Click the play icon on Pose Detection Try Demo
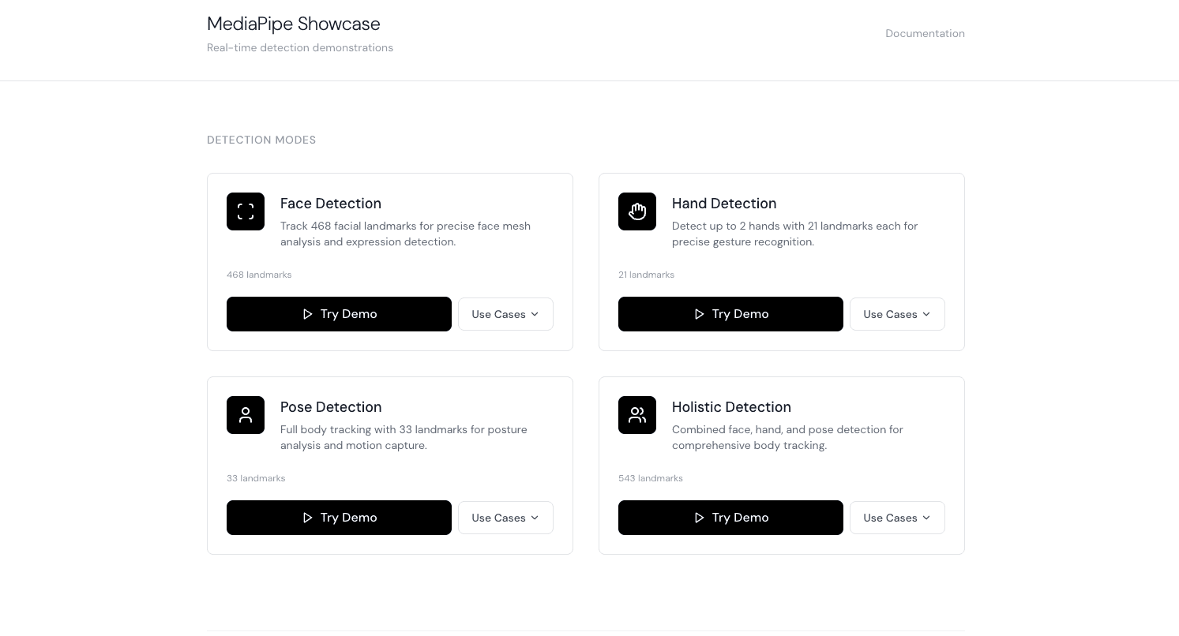 pos(308,518)
